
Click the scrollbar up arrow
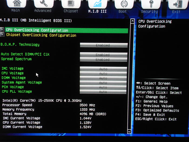[x=132, y=21]
